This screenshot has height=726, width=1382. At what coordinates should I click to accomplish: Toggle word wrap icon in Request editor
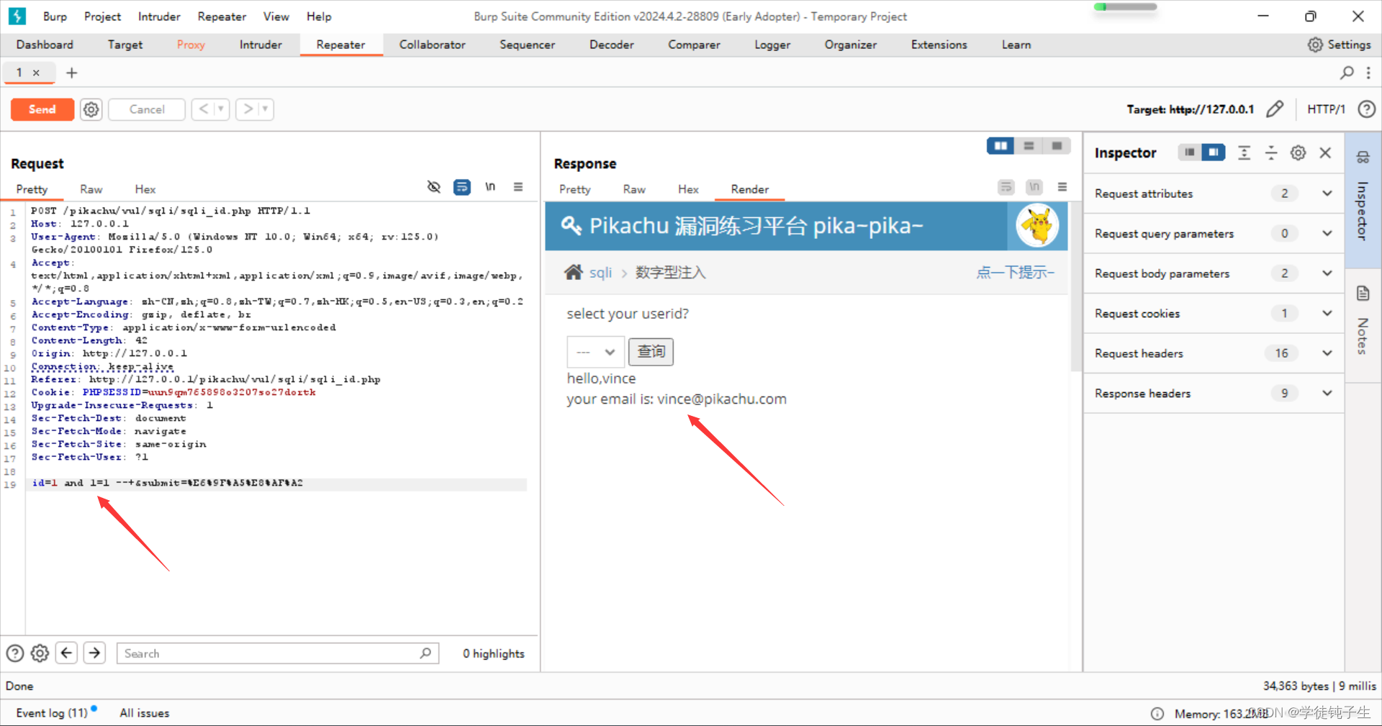pos(462,187)
